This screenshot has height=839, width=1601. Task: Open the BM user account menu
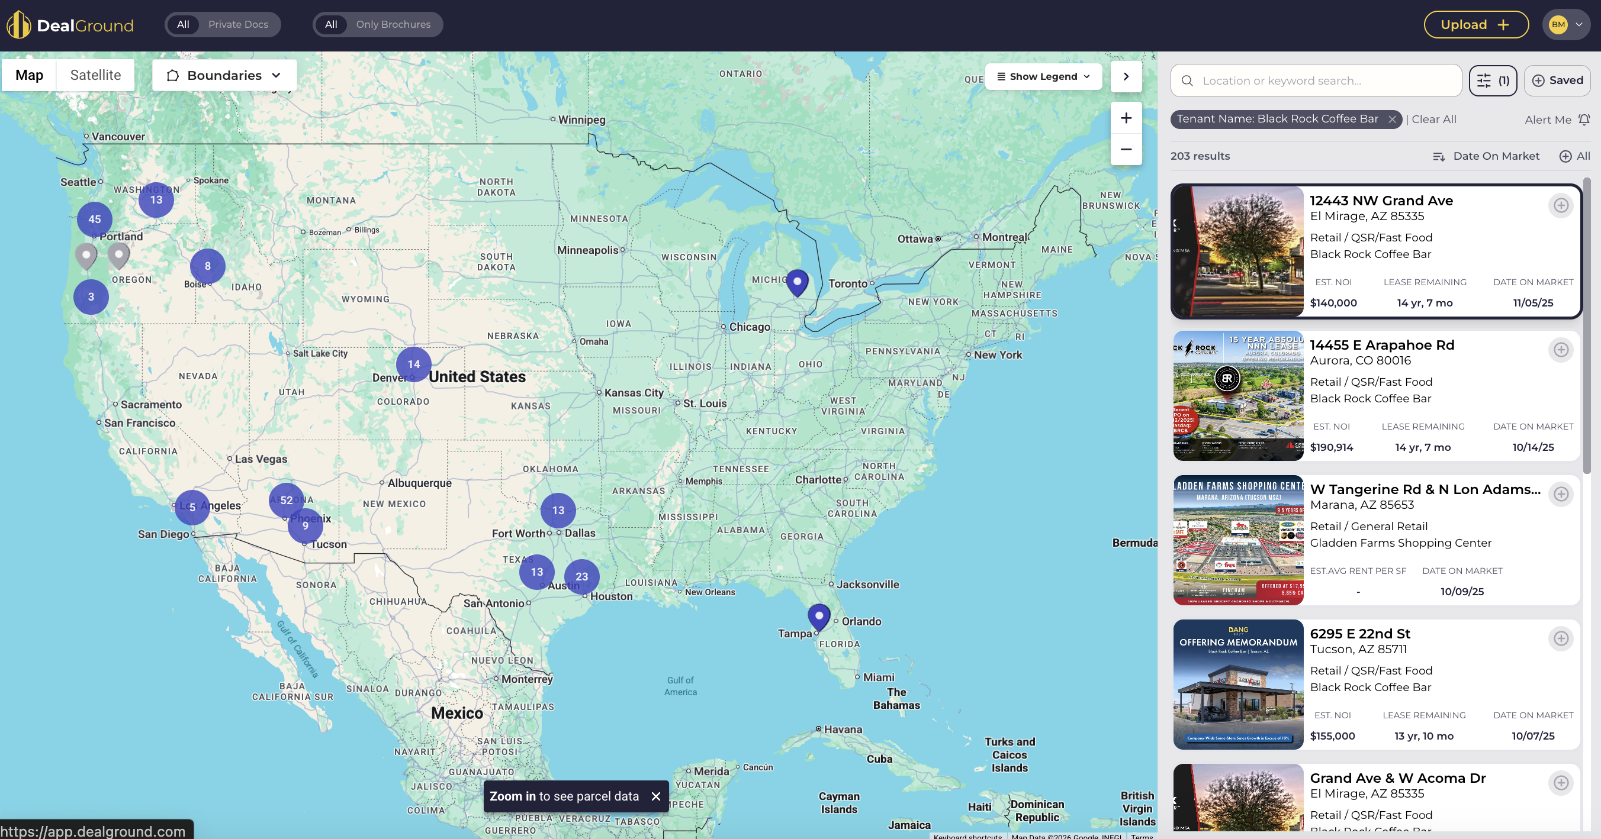1565,25
